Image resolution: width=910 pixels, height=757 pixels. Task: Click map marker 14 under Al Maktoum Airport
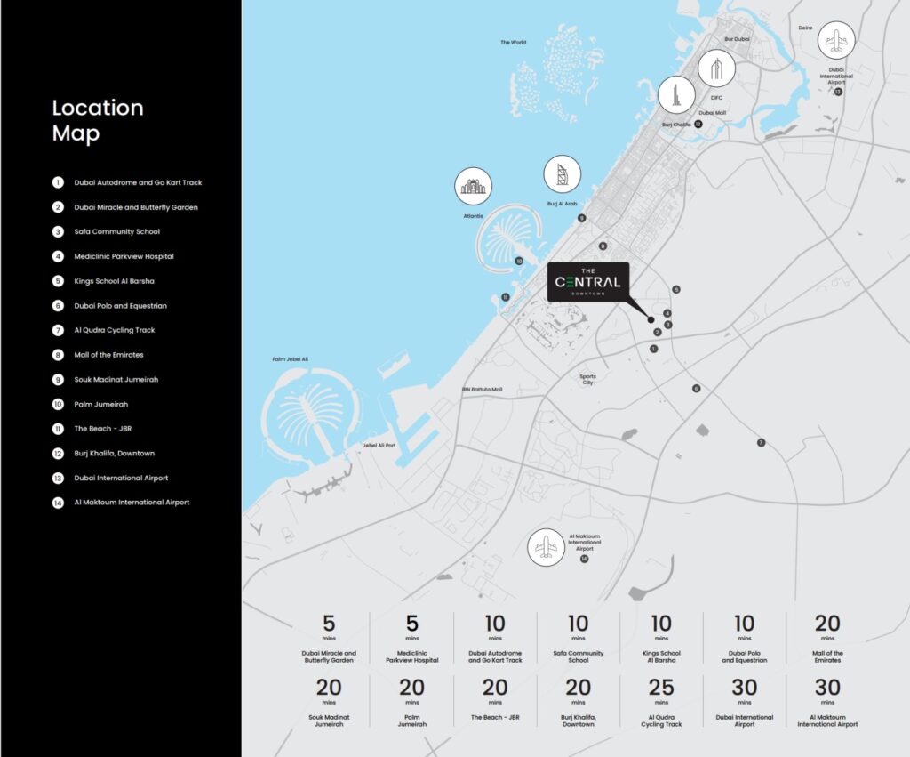click(x=584, y=559)
